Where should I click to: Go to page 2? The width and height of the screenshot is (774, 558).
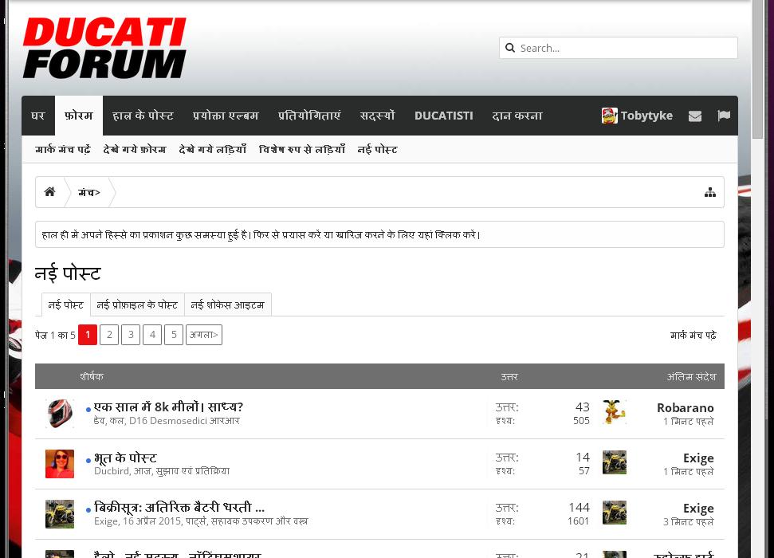[109, 335]
